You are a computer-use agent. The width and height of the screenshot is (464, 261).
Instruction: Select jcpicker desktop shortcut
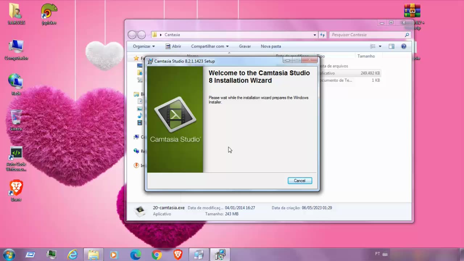pyautogui.click(x=49, y=14)
